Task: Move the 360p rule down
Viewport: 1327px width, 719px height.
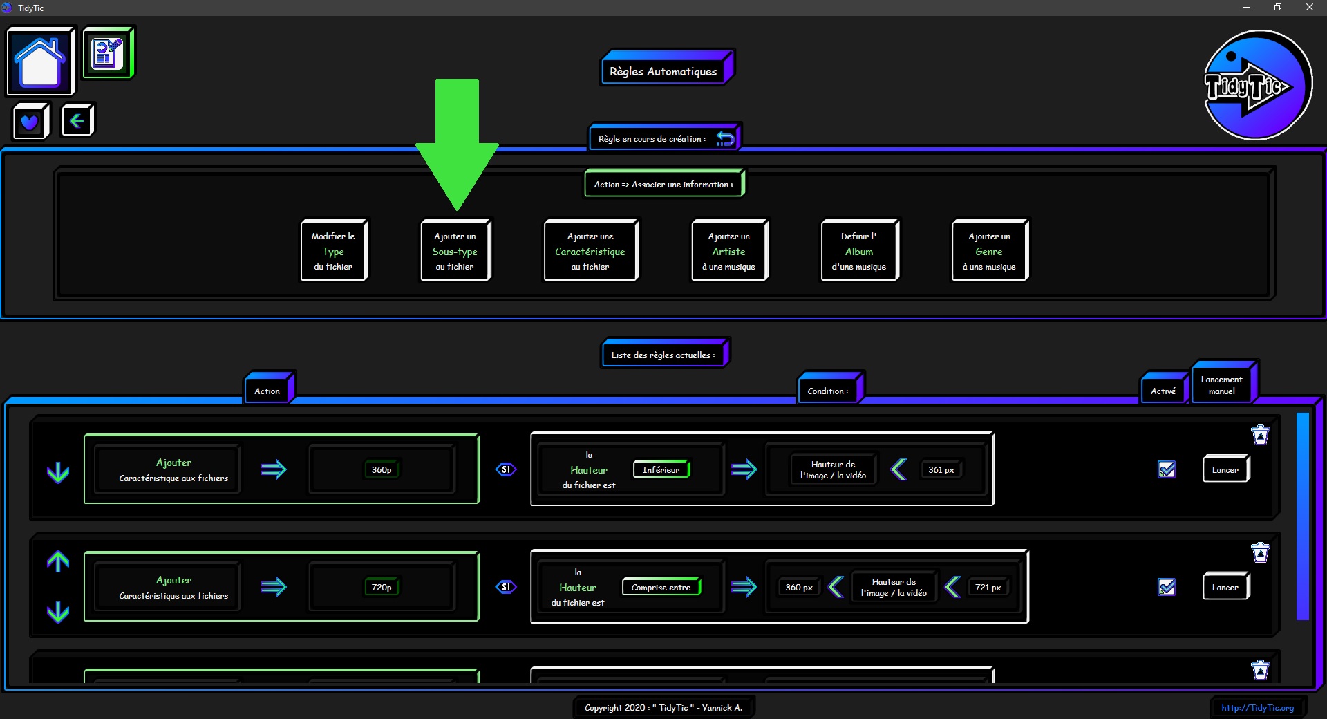Action: point(58,473)
